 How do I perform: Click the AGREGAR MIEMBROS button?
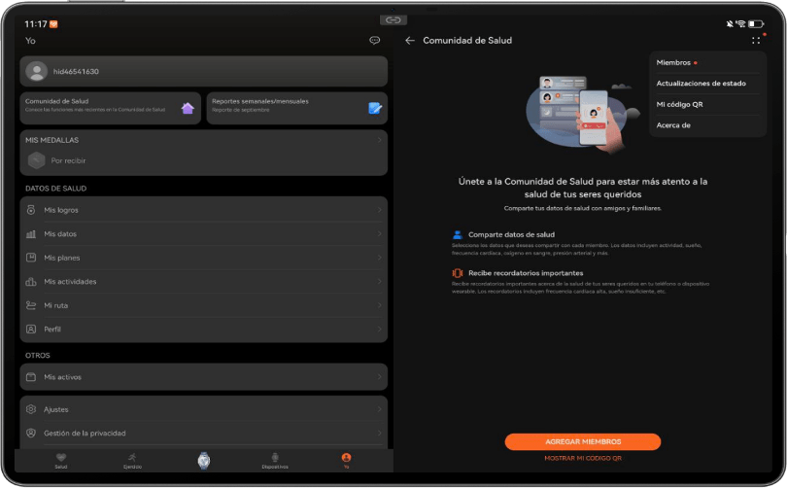click(583, 441)
